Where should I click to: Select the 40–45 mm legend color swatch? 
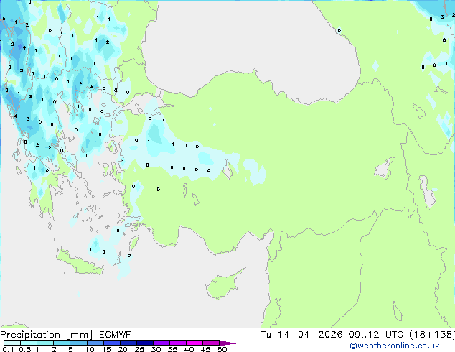click(194, 343)
